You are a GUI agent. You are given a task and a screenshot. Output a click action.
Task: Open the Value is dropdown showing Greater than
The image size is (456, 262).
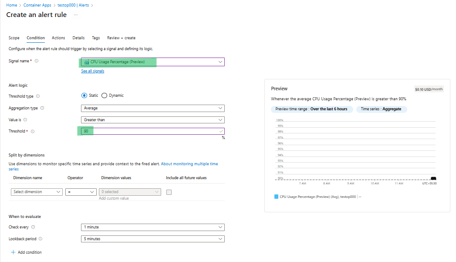[153, 120]
